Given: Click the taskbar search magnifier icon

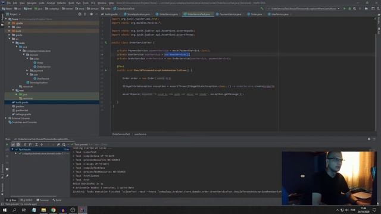Looking at the screenshot, I should 14,210.
